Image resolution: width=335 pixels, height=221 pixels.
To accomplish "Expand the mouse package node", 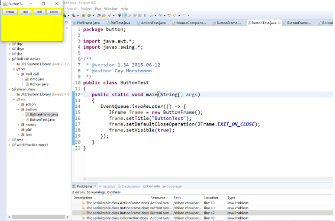I will tap(18, 125).
